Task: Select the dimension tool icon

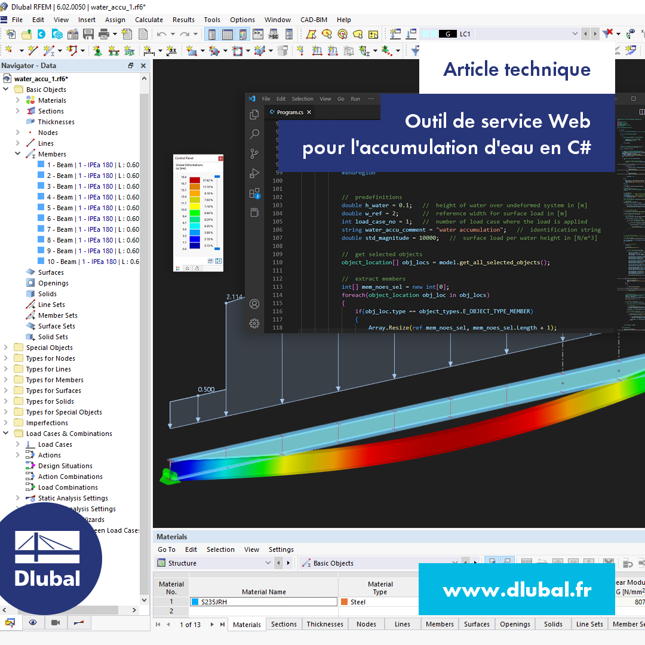Action: click(149, 51)
